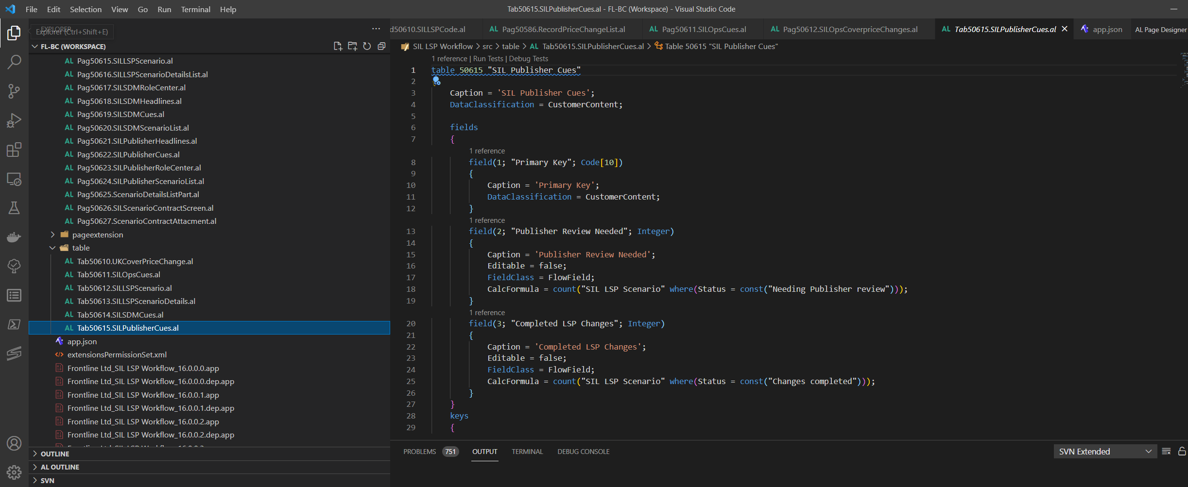Click the New File icon in explorer

click(338, 46)
